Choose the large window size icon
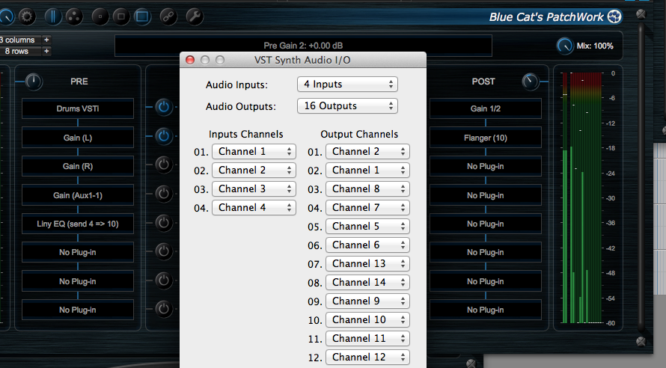This screenshot has height=368, width=666. tap(142, 17)
